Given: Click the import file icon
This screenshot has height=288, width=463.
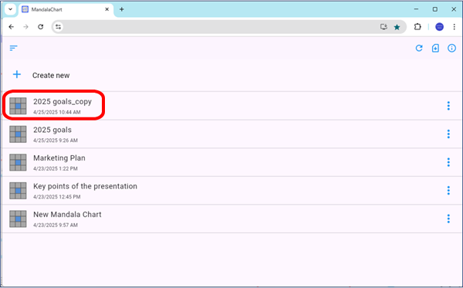Looking at the screenshot, I should pos(435,48).
